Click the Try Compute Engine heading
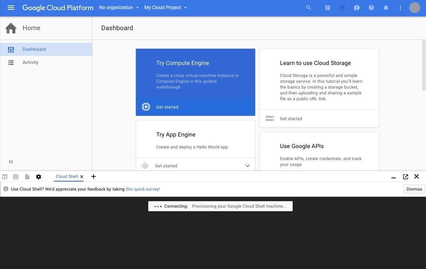Viewport: 426px width, 269px height. pyautogui.click(x=182, y=63)
